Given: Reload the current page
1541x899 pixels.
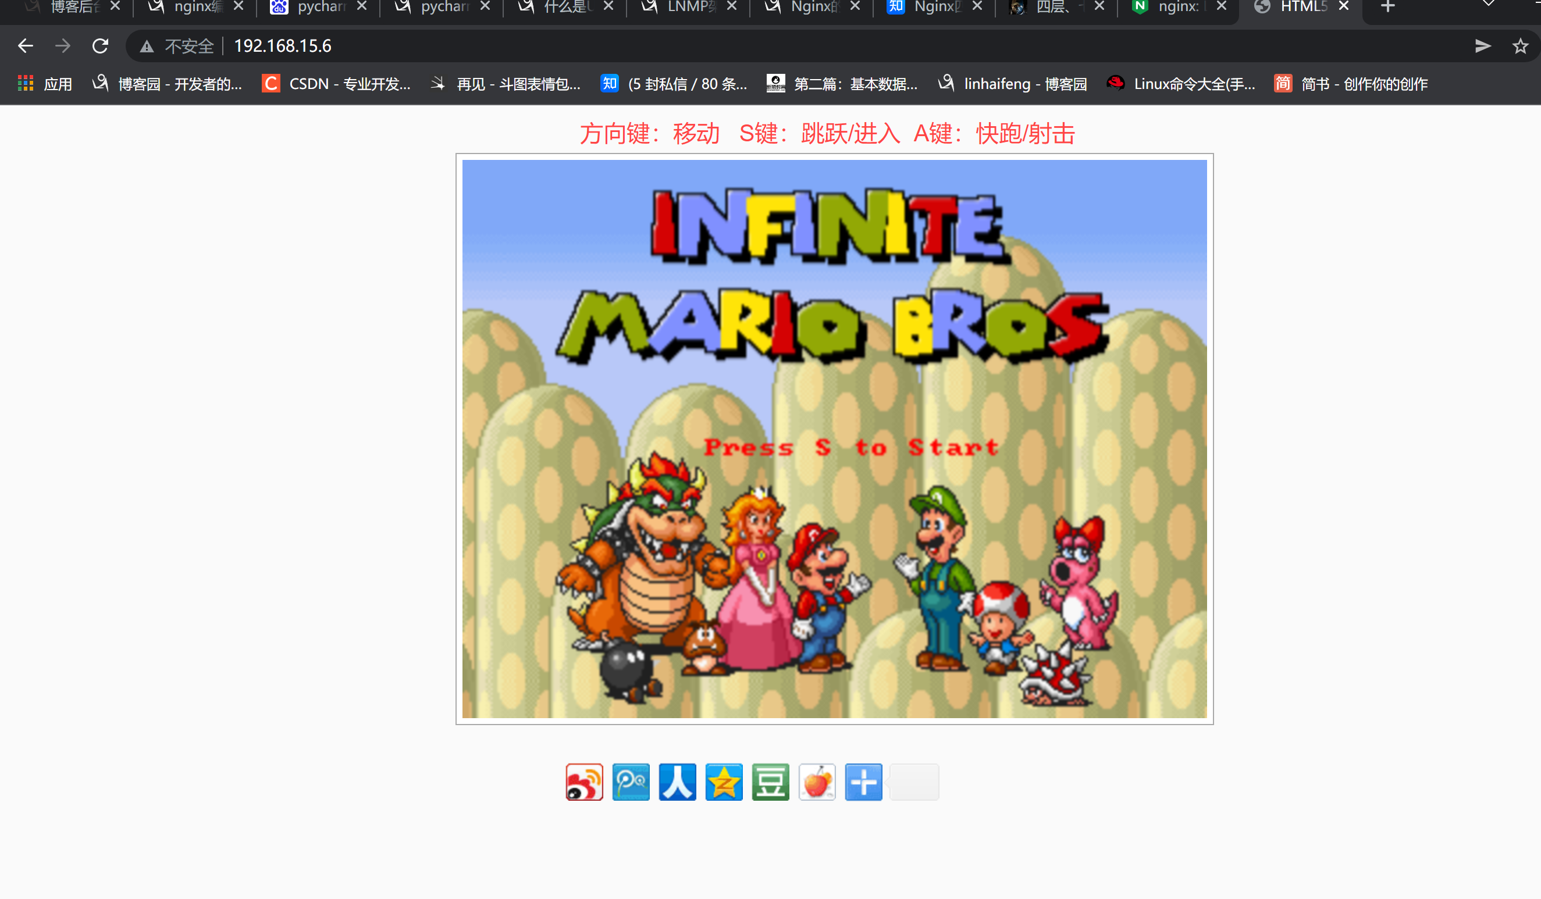Looking at the screenshot, I should 100,46.
